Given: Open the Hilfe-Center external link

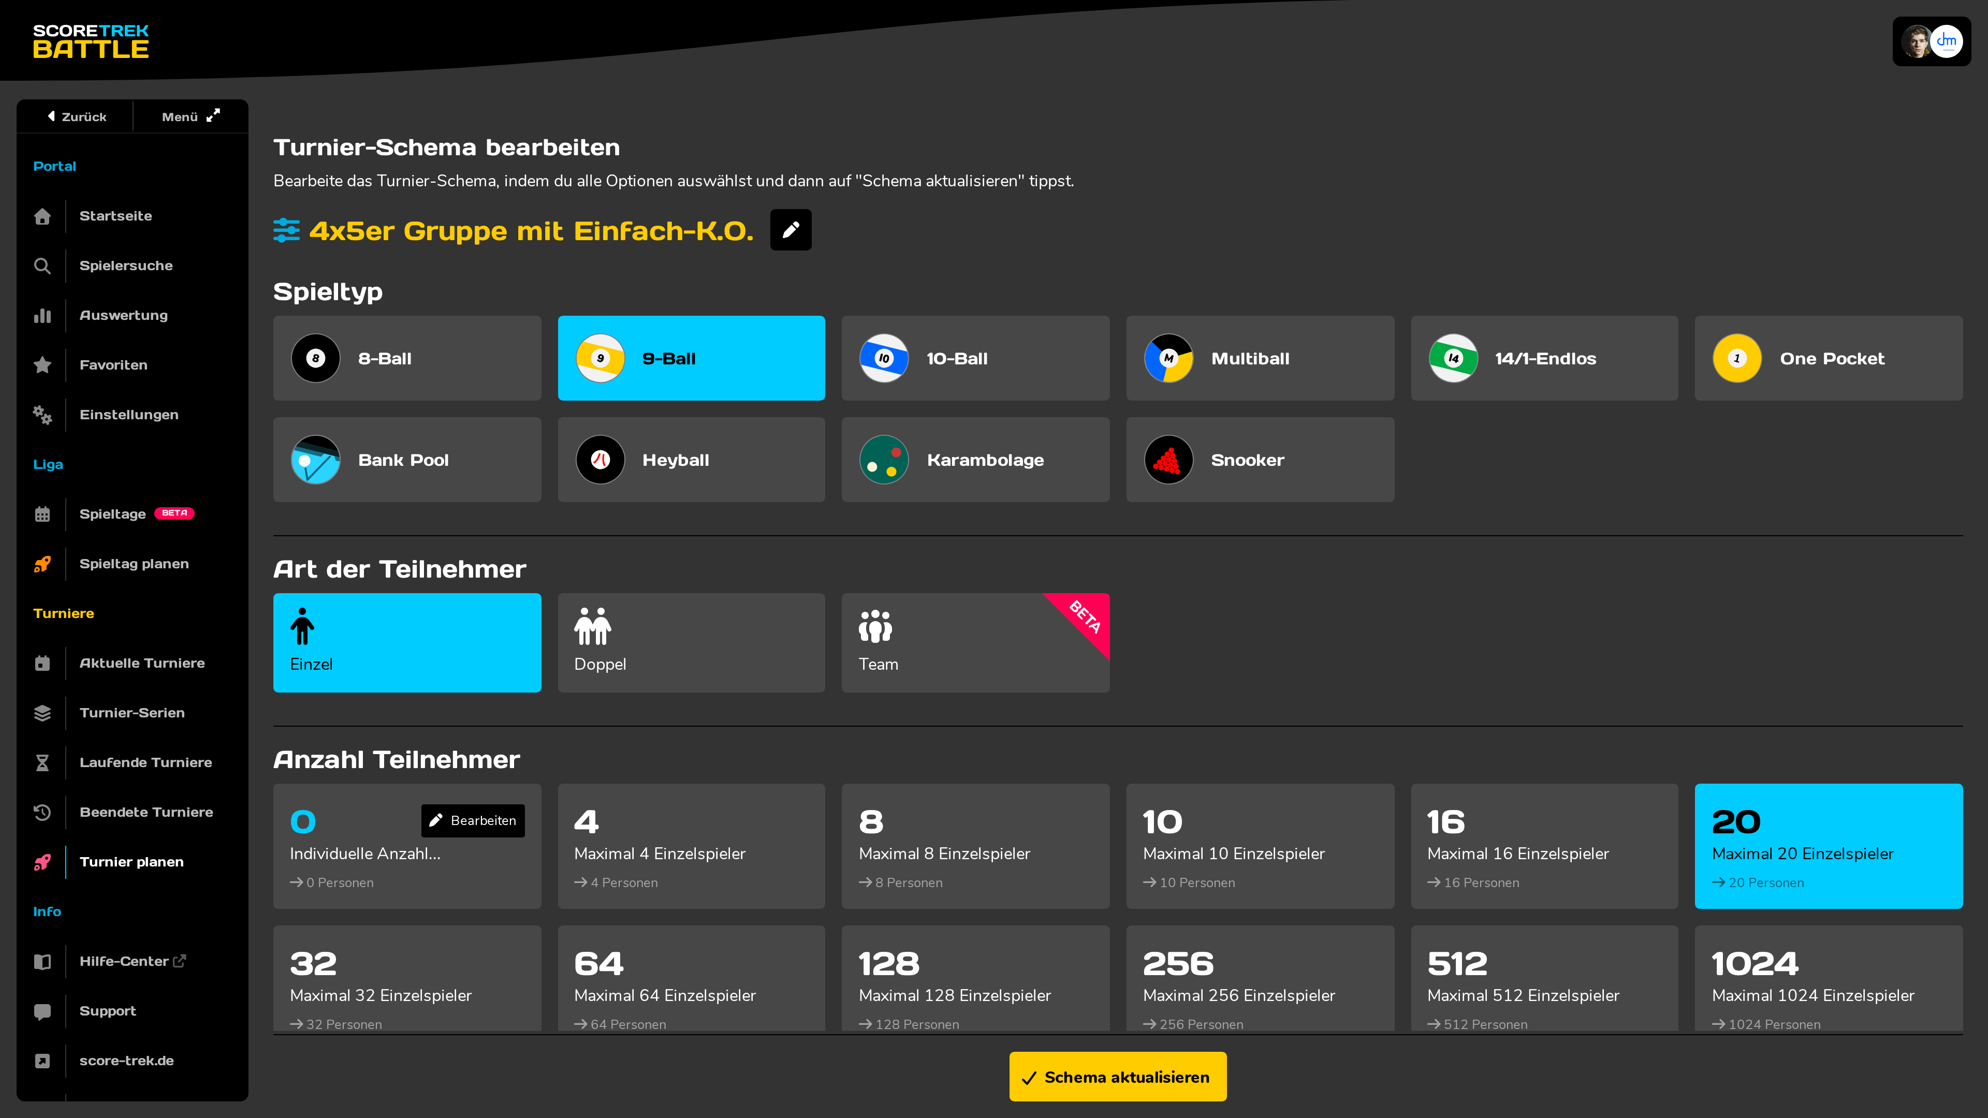Looking at the screenshot, I should point(132,961).
